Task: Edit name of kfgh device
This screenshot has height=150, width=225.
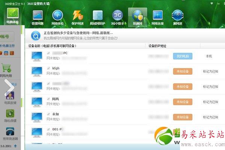Action: (48, 68)
